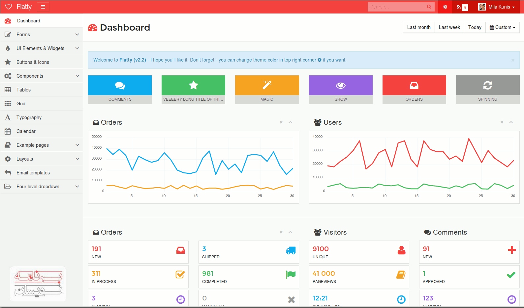Select the Today filter button

(475, 27)
